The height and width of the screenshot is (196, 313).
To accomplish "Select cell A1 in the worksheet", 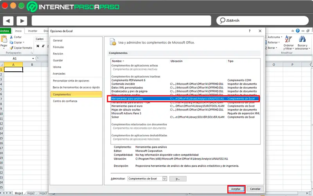I will [13, 69].
